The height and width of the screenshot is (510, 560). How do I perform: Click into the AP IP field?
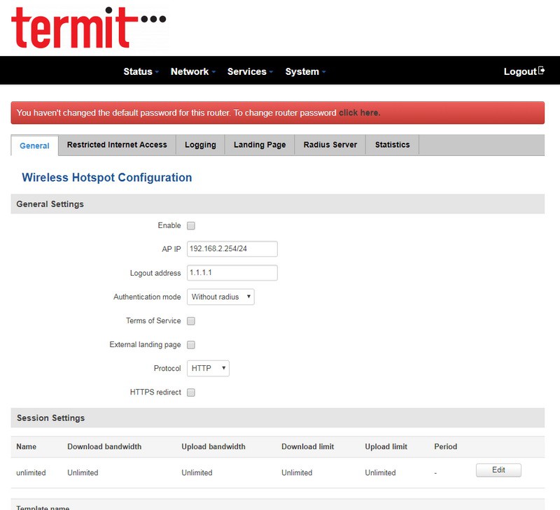click(x=232, y=249)
